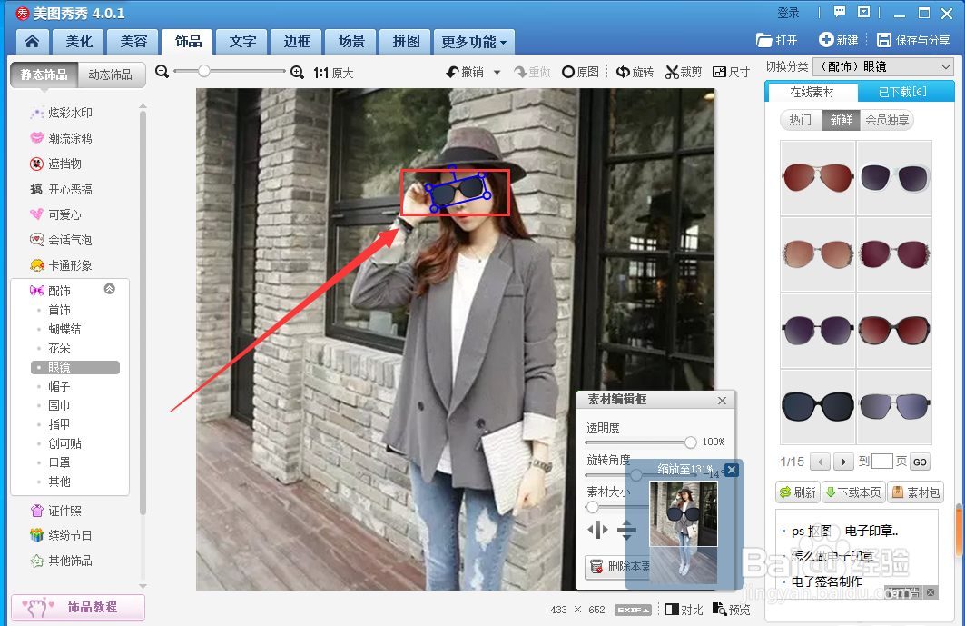Select 帽子 subcategory
Viewport: 965px width, 626px height.
pyautogui.click(x=59, y=386)
